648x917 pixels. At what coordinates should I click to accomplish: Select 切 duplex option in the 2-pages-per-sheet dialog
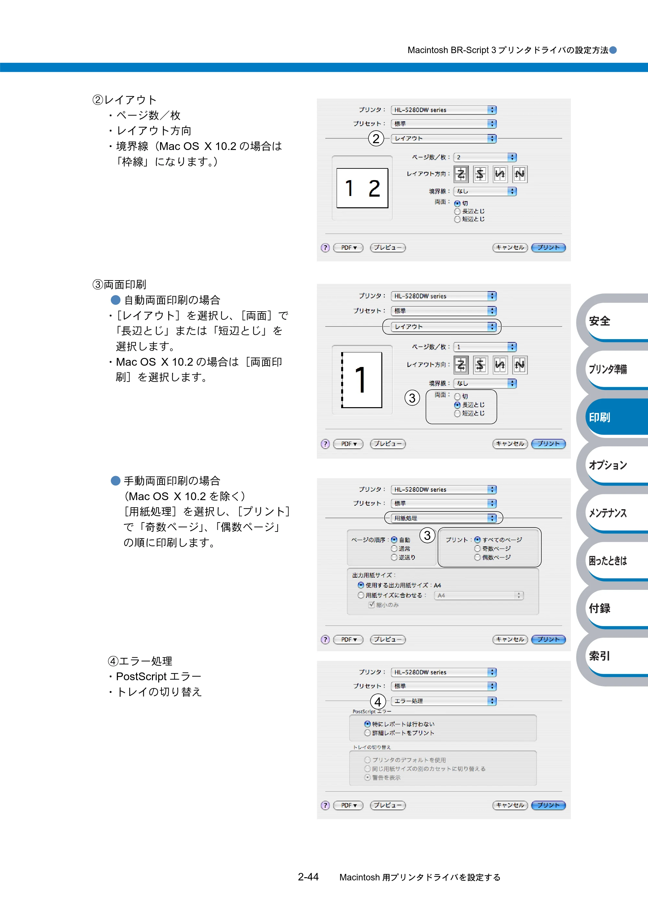(457, 203)
